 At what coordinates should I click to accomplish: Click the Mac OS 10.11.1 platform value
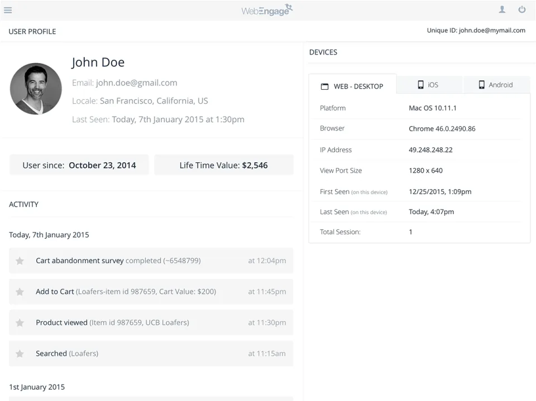[x=432, y=108]
